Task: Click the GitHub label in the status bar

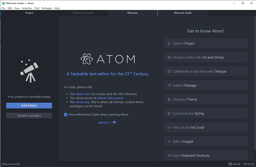Action: [x=236, y=164]
